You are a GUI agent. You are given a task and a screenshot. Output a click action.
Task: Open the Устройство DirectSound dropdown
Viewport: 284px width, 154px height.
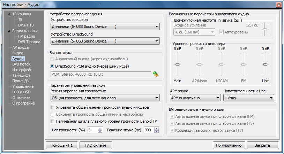[105, 41]
